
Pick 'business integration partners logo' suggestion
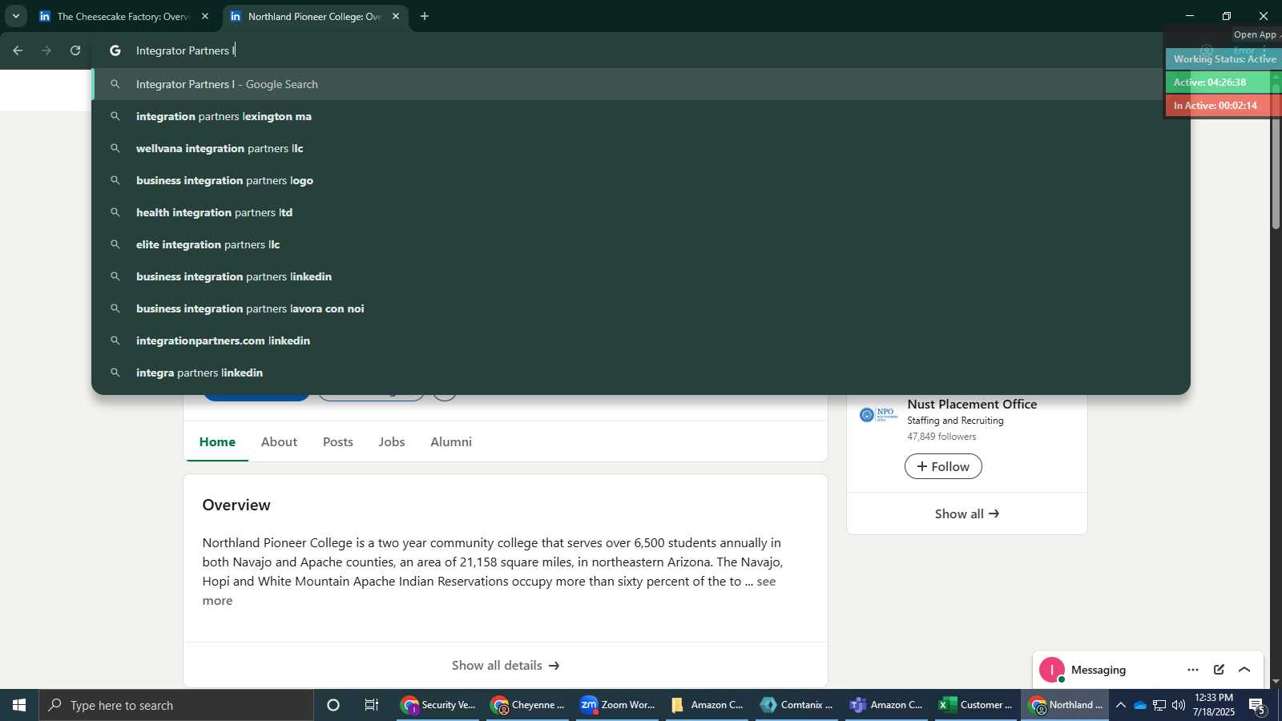(641, 180)
